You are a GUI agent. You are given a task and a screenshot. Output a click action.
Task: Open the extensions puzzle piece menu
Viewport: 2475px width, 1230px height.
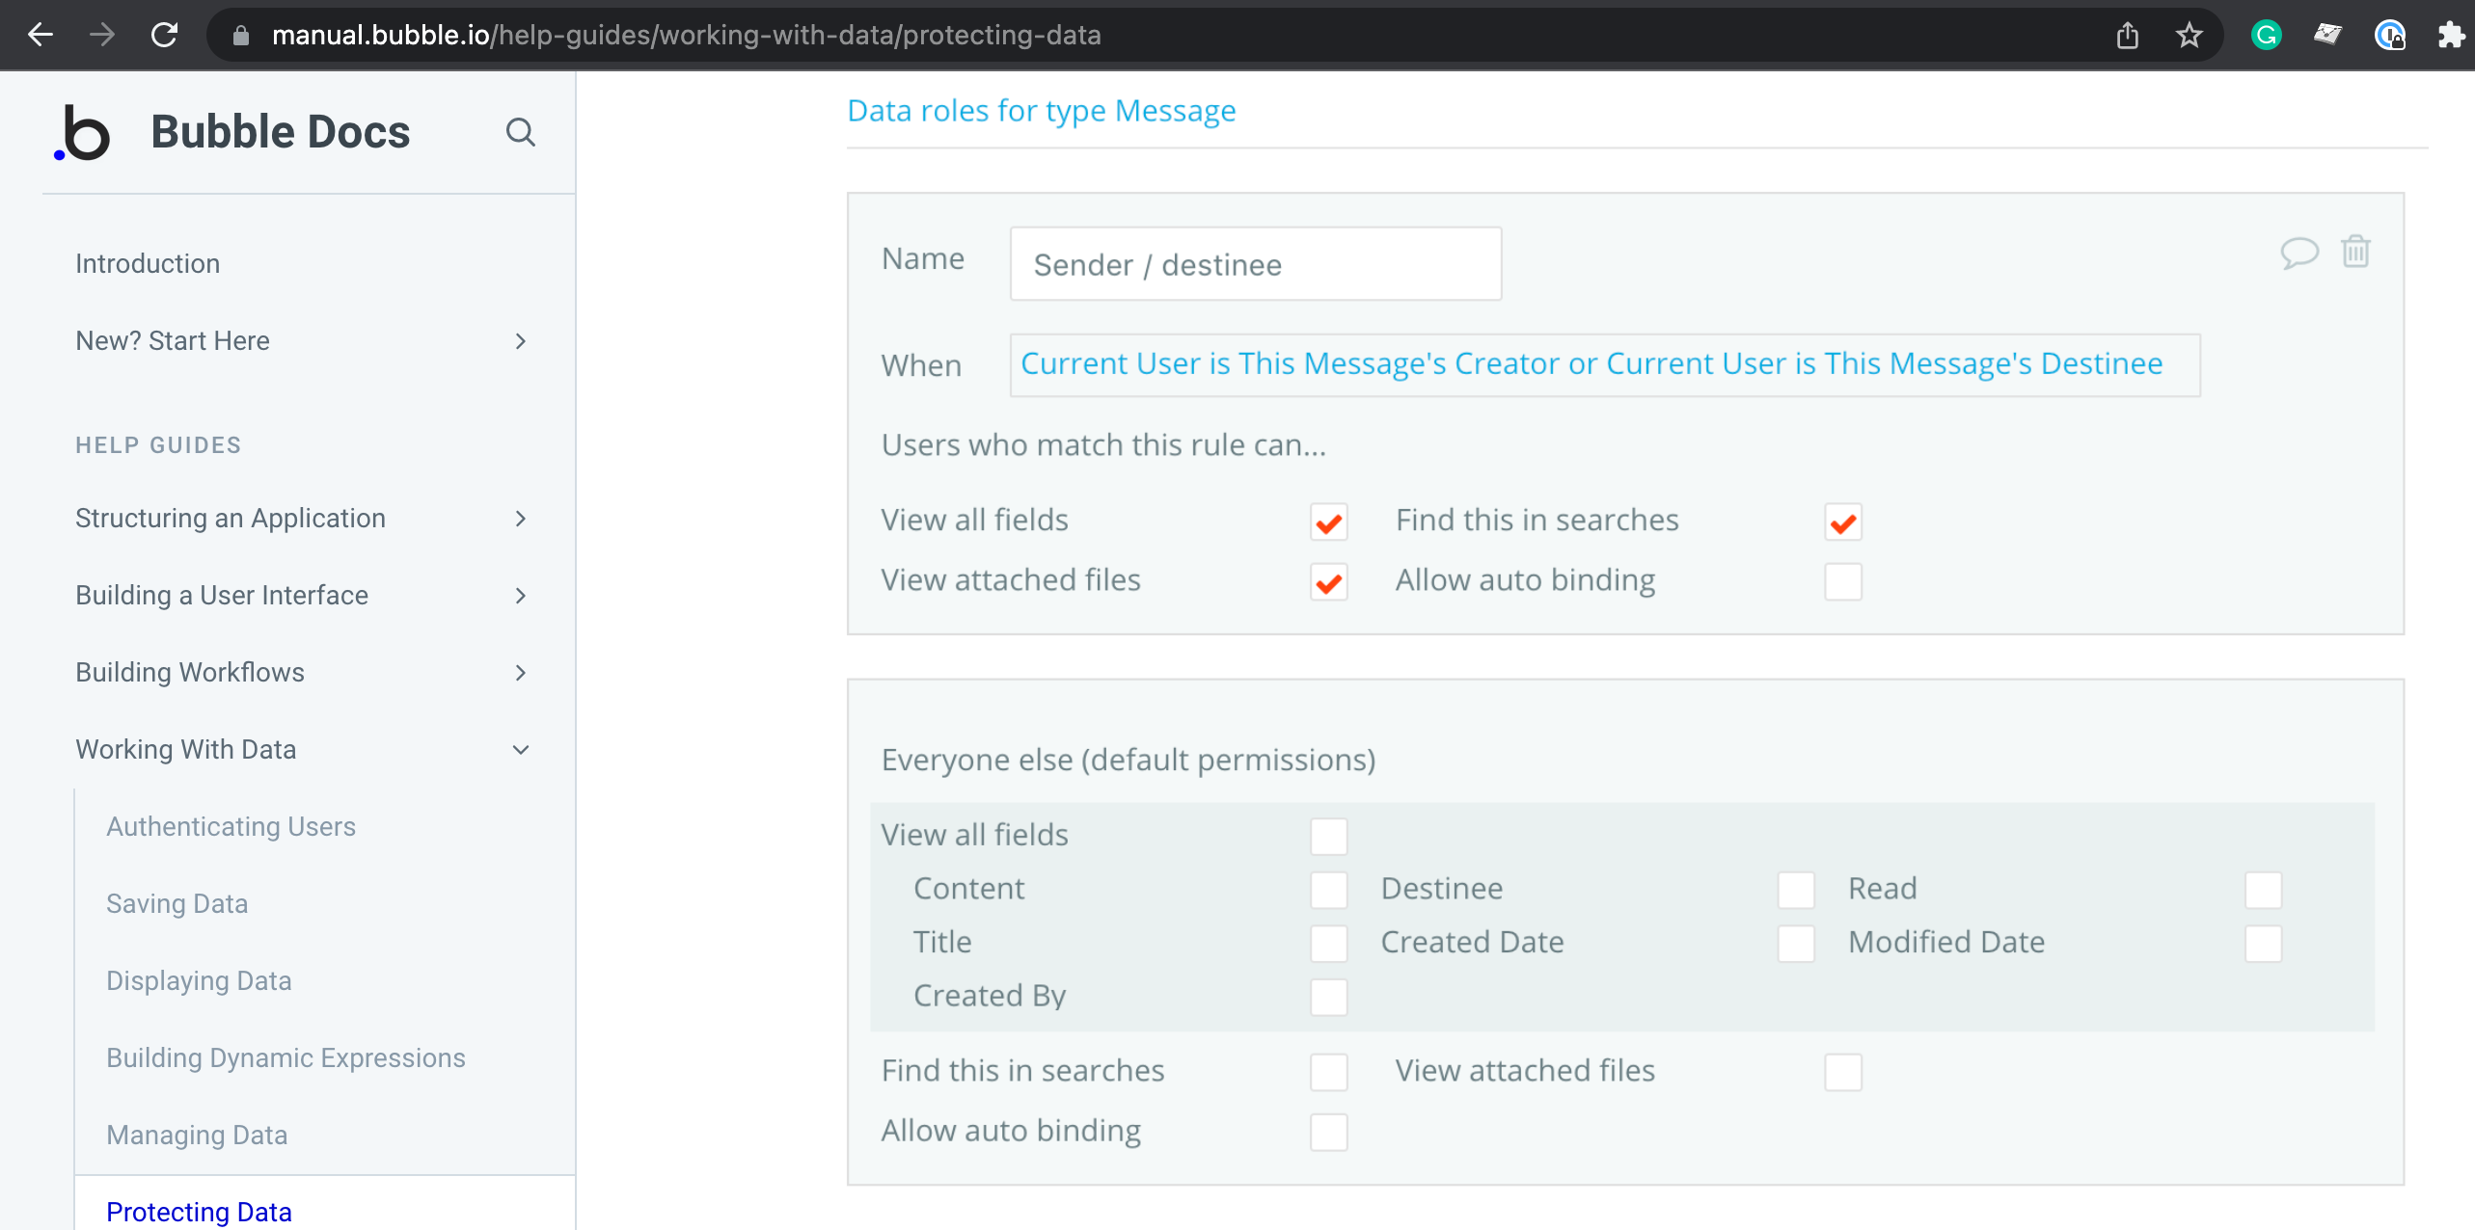click(x=2451, y=36)
